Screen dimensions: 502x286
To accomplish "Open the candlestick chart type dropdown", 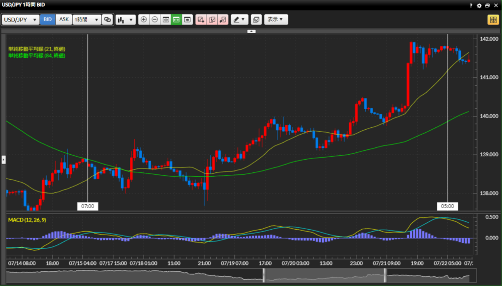I will click(125, 20).
